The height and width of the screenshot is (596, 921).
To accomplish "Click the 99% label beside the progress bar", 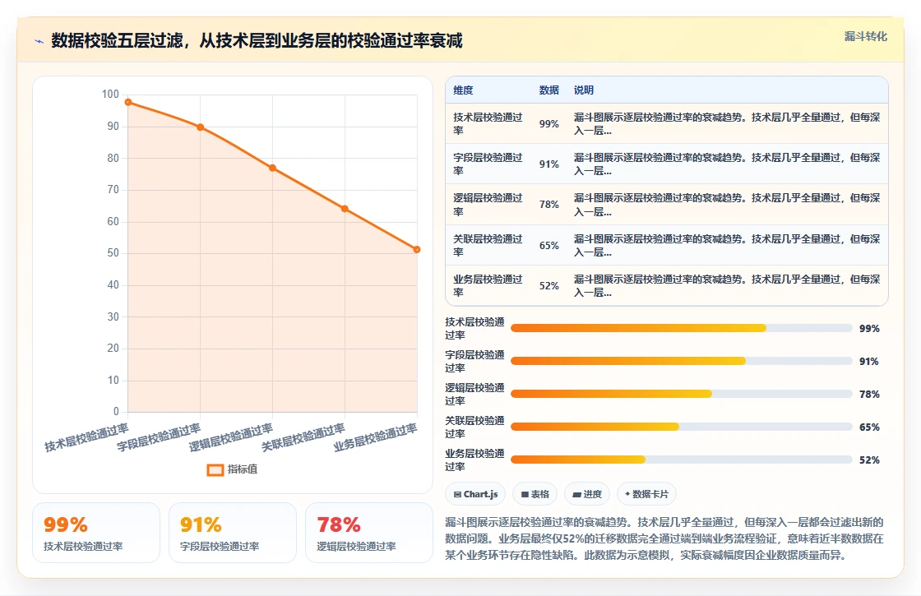I will coord(869,329).
